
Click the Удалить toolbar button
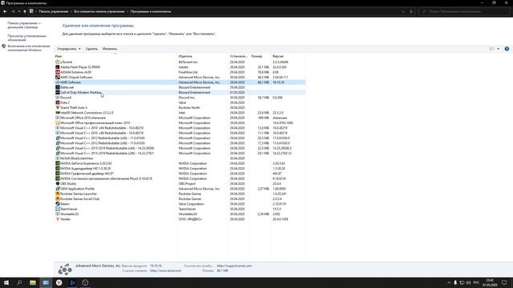91,49
